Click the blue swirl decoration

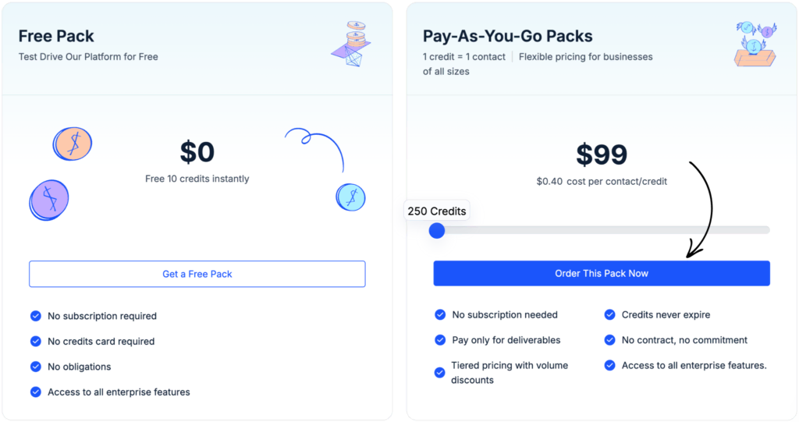point(316,147)
